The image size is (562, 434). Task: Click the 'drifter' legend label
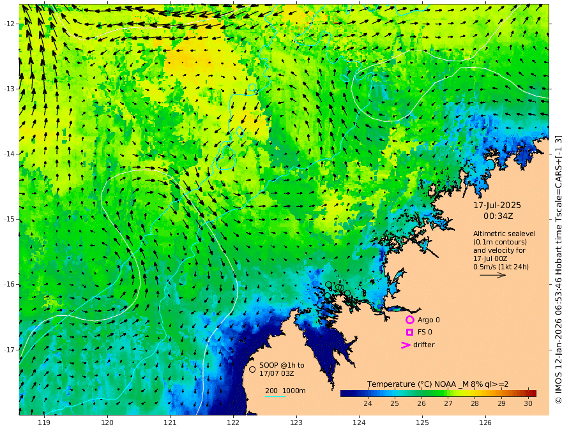424,345
